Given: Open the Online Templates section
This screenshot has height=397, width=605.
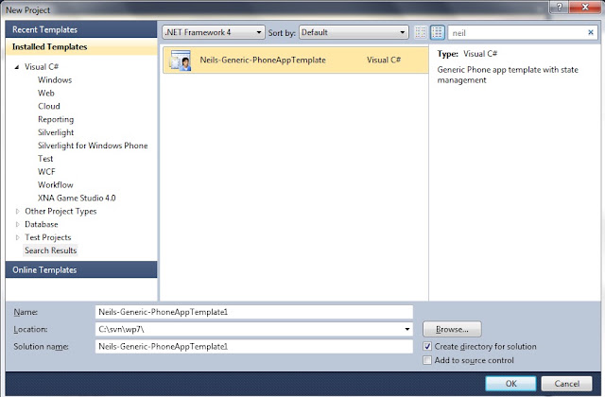Looking at the screenshot, I should [x=81, y=269].
